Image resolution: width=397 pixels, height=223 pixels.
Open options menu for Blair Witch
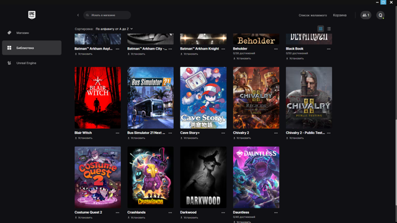pyautogui.click(x=117, y=133)
